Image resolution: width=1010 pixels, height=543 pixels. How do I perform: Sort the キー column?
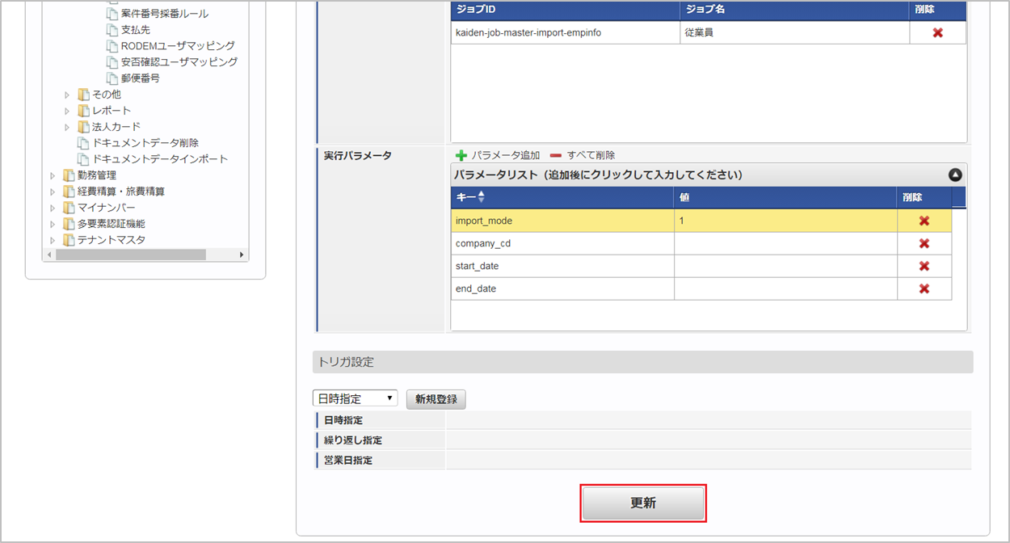coord(481,197)
